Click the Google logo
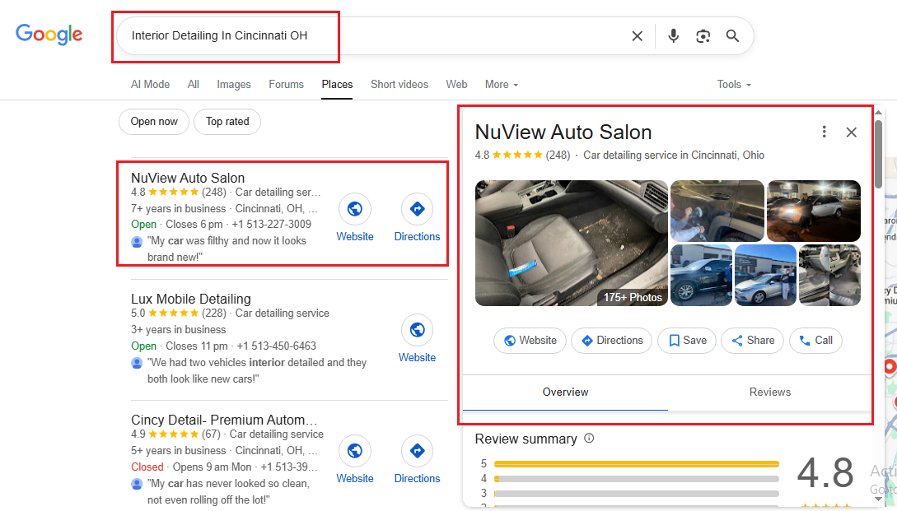 (49, 35)
